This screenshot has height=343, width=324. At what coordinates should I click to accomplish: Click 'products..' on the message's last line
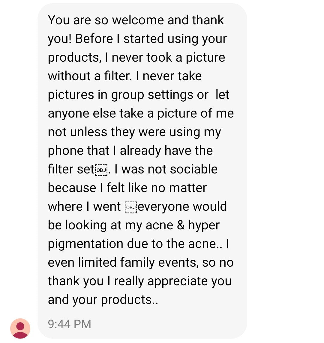pos(129,300)
